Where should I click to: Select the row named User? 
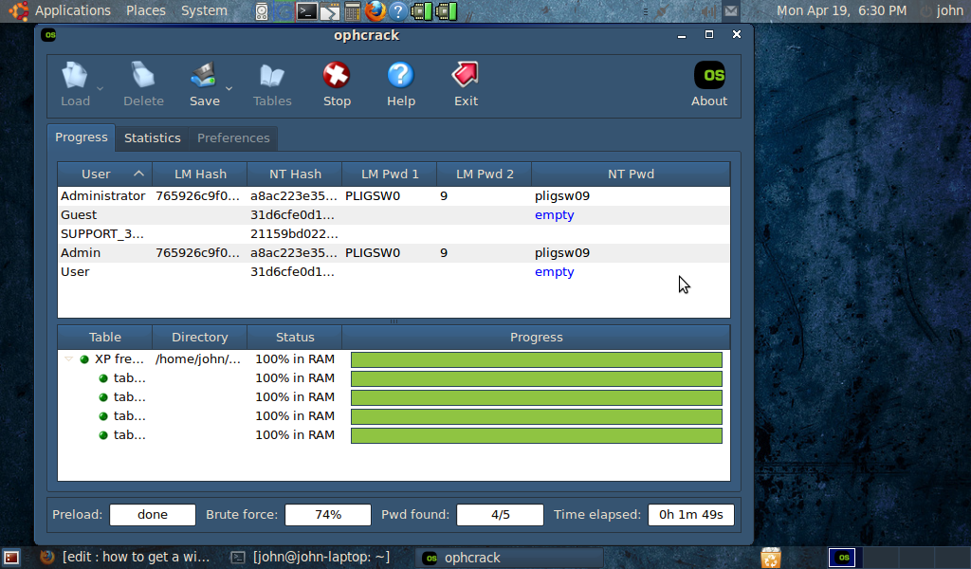tap(394, 272)
